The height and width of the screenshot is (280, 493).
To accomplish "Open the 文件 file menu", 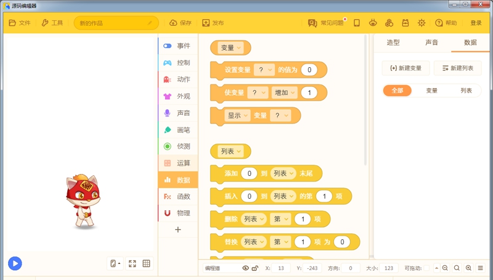I will click(x=20, y=23).
